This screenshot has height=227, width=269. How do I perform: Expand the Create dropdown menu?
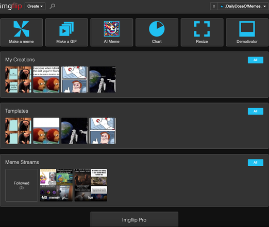35,6
